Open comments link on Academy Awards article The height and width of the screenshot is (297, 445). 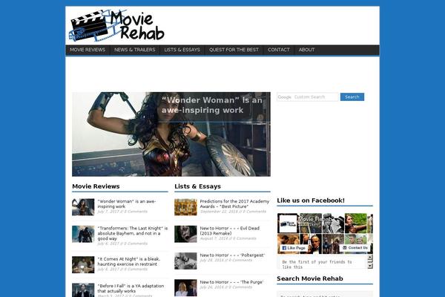click(253, 212)
